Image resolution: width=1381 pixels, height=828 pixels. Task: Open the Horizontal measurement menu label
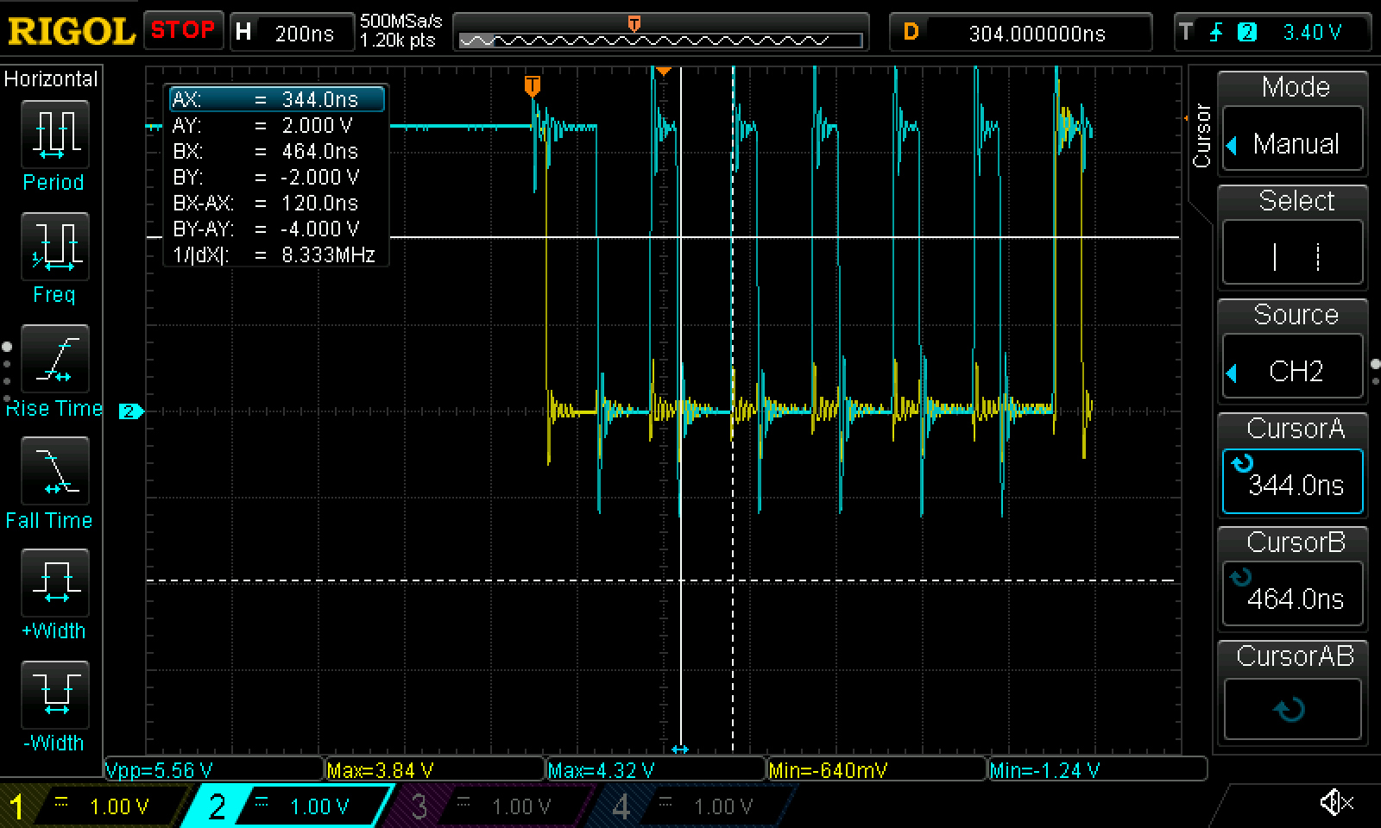point(51,79)
